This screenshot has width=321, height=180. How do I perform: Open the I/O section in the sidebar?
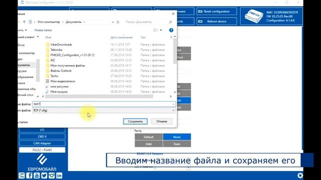42,130
